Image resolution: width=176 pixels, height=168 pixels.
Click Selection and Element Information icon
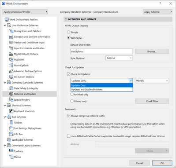11,37
